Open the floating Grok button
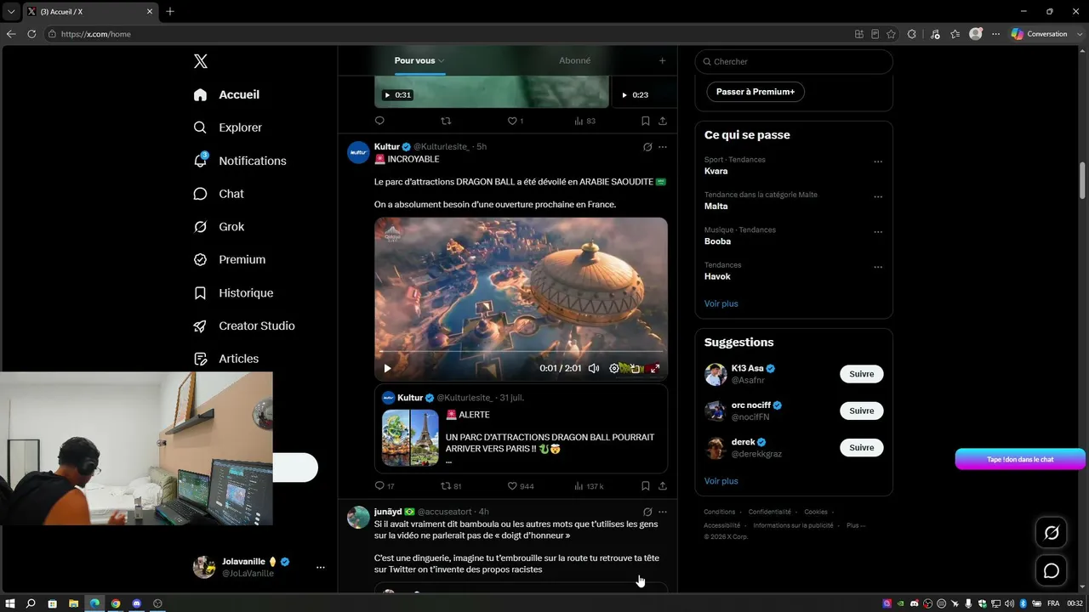Screen dimensions: 1089x612 [x=1052, y=533]
